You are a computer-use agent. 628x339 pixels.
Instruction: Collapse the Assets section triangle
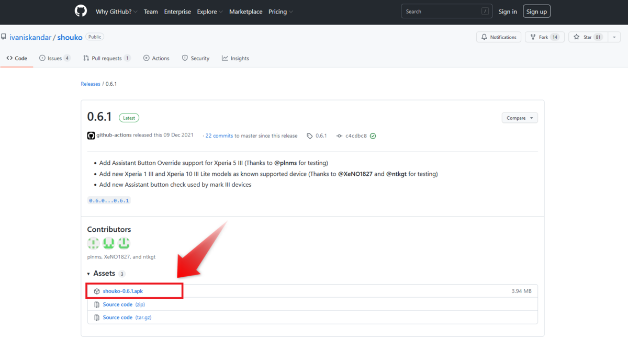(88, 274)
